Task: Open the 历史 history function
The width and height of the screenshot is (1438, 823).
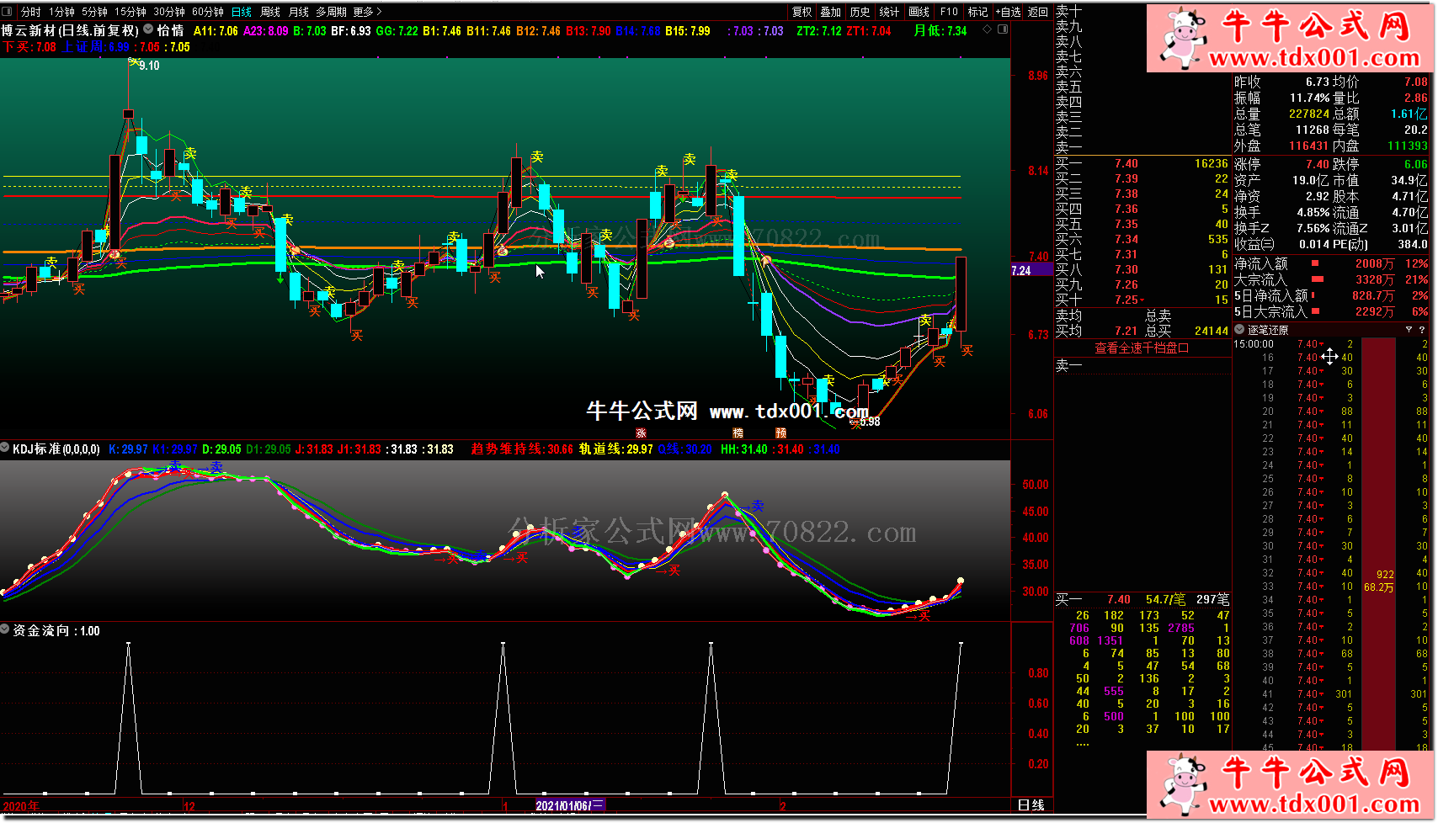Action: (x=860, y=12)
